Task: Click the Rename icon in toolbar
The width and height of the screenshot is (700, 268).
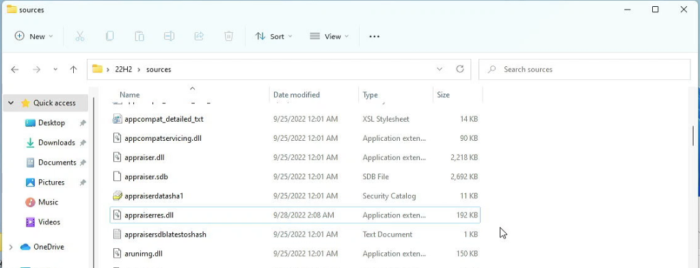Action: (170, 36)
